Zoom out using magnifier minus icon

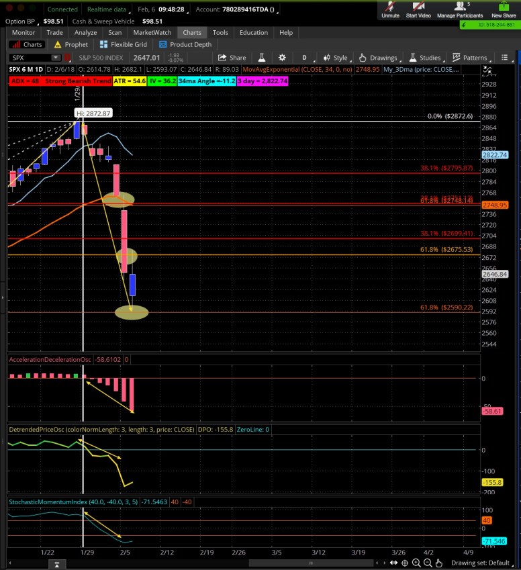(428, 563)
